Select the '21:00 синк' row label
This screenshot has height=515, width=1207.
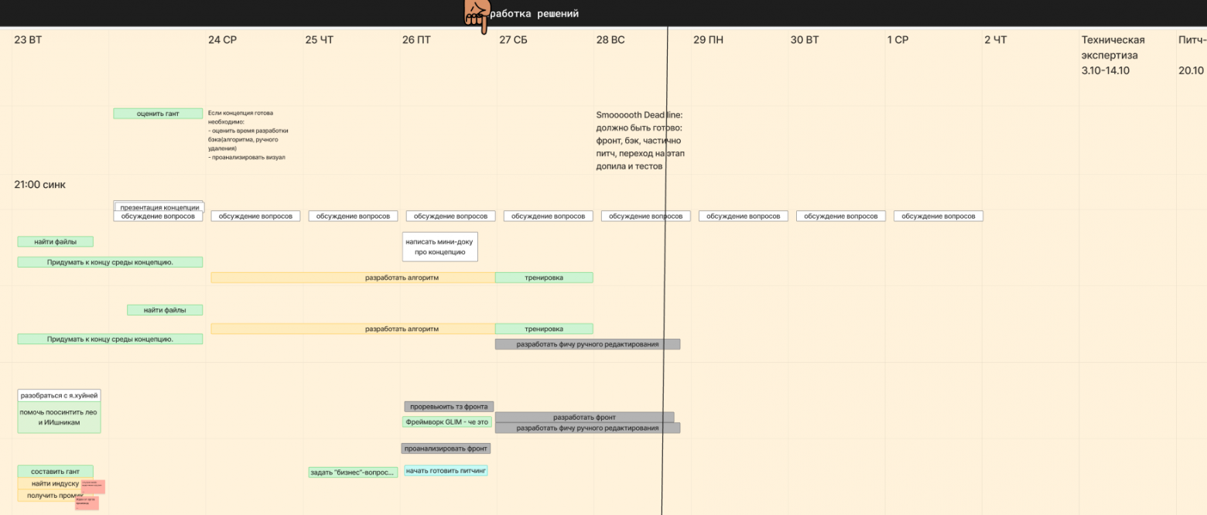(39, 185)
